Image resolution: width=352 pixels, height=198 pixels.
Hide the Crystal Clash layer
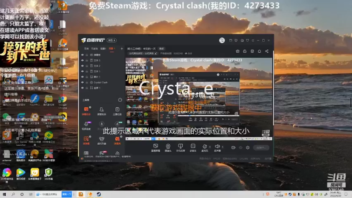[x=82, y=82]
